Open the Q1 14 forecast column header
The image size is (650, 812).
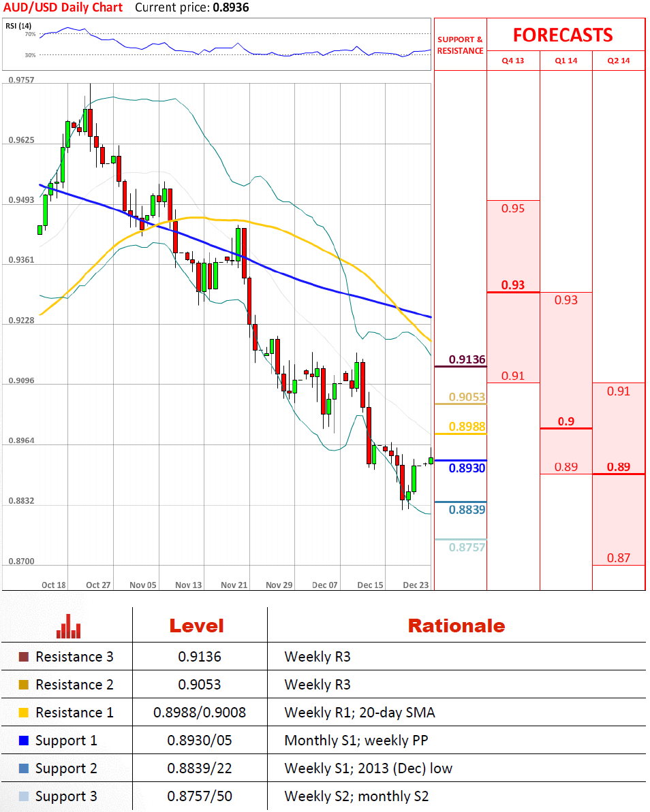pyautogui.click(x=566, y=61)
